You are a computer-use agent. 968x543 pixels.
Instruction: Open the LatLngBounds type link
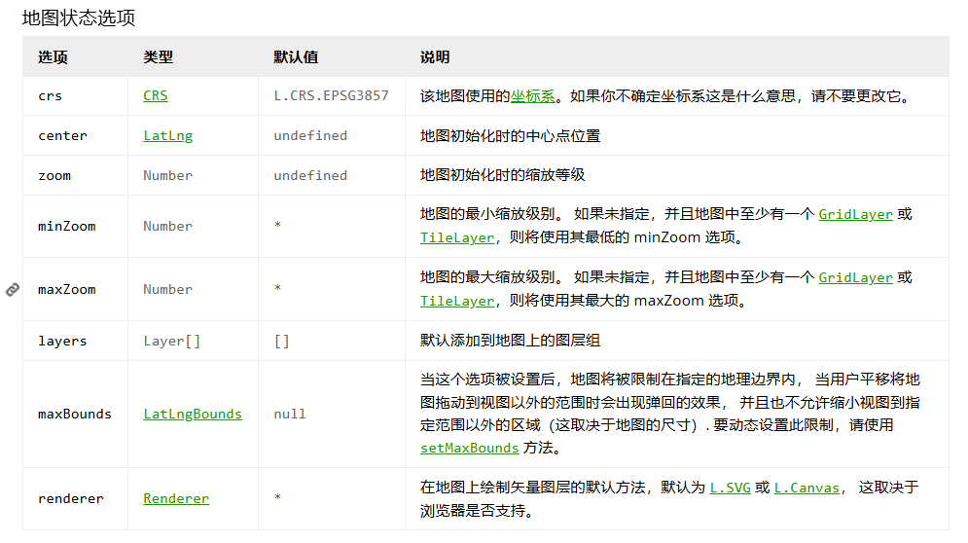[x=193, y=414]
